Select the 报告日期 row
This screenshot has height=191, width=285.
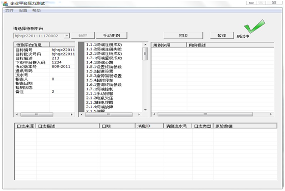click(x=44, y=83)
